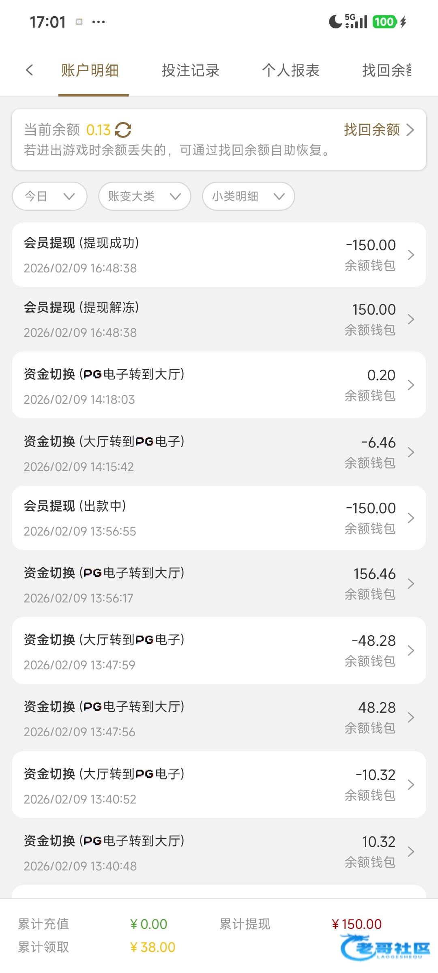This screenshot has width=438, height=973.
Task: Tap the 老哥社区 watermark logo
Action: click(385, 948)
